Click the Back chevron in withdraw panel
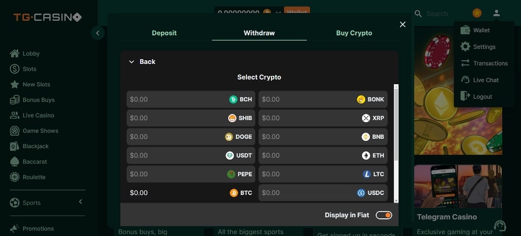 (x=132, y=62)
